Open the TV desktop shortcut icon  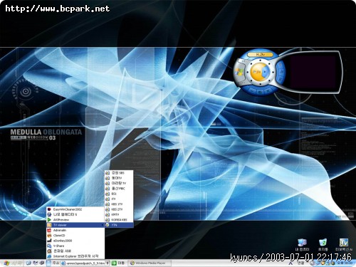(344, 245)
